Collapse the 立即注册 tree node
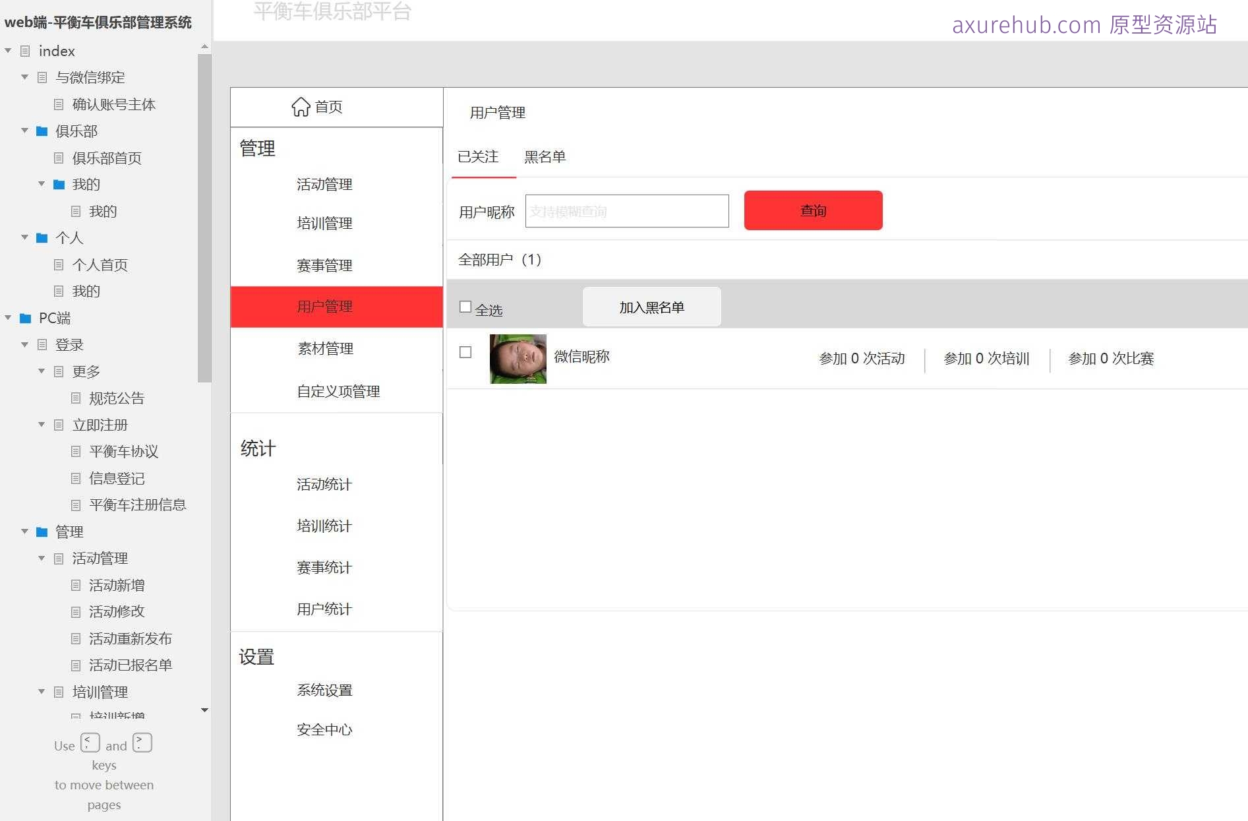The width and height of the screenshot is (1248, 821). point(42,425)
